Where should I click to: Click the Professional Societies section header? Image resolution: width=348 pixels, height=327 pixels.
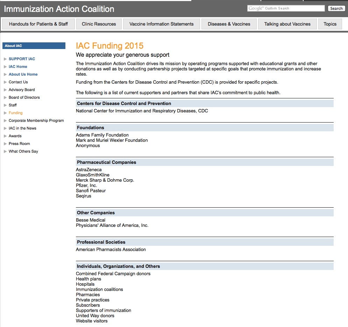click(x=205, y=242)
